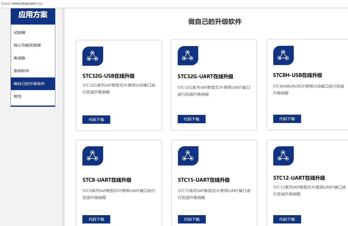
Task: Open the STC32G-USB在线升级 title link
Action: tap(108, 76)
